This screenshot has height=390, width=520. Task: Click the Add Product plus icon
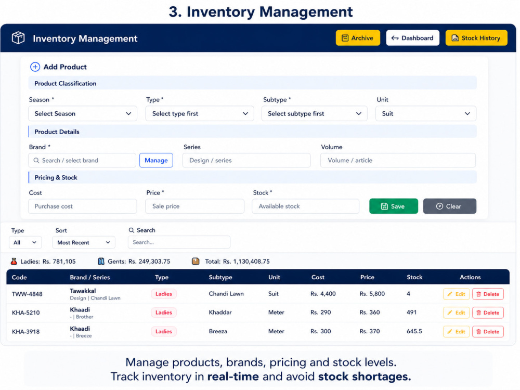click(35, 67)
